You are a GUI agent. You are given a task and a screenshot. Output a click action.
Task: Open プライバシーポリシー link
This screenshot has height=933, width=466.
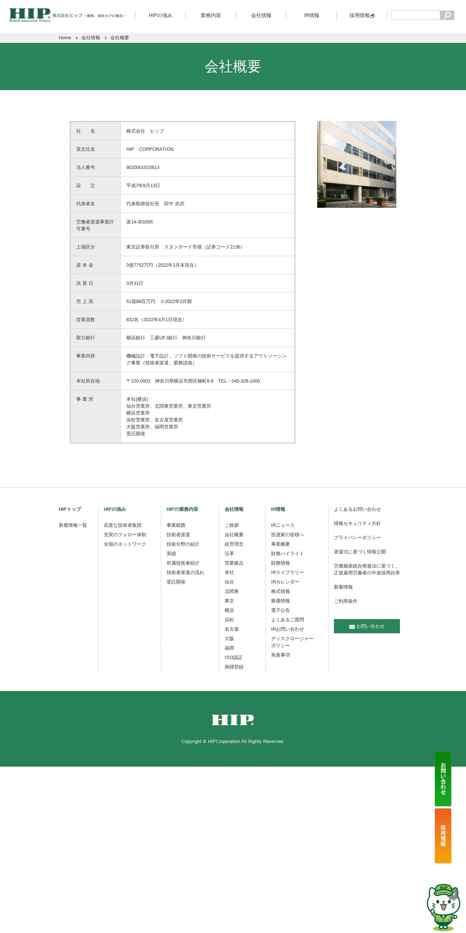pyautogui.click(x=357, y=538)
